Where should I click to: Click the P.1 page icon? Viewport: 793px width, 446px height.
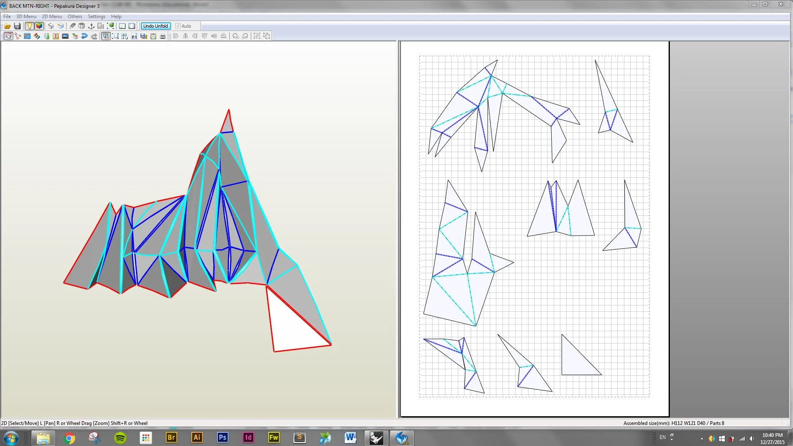(x=134, y=36)
